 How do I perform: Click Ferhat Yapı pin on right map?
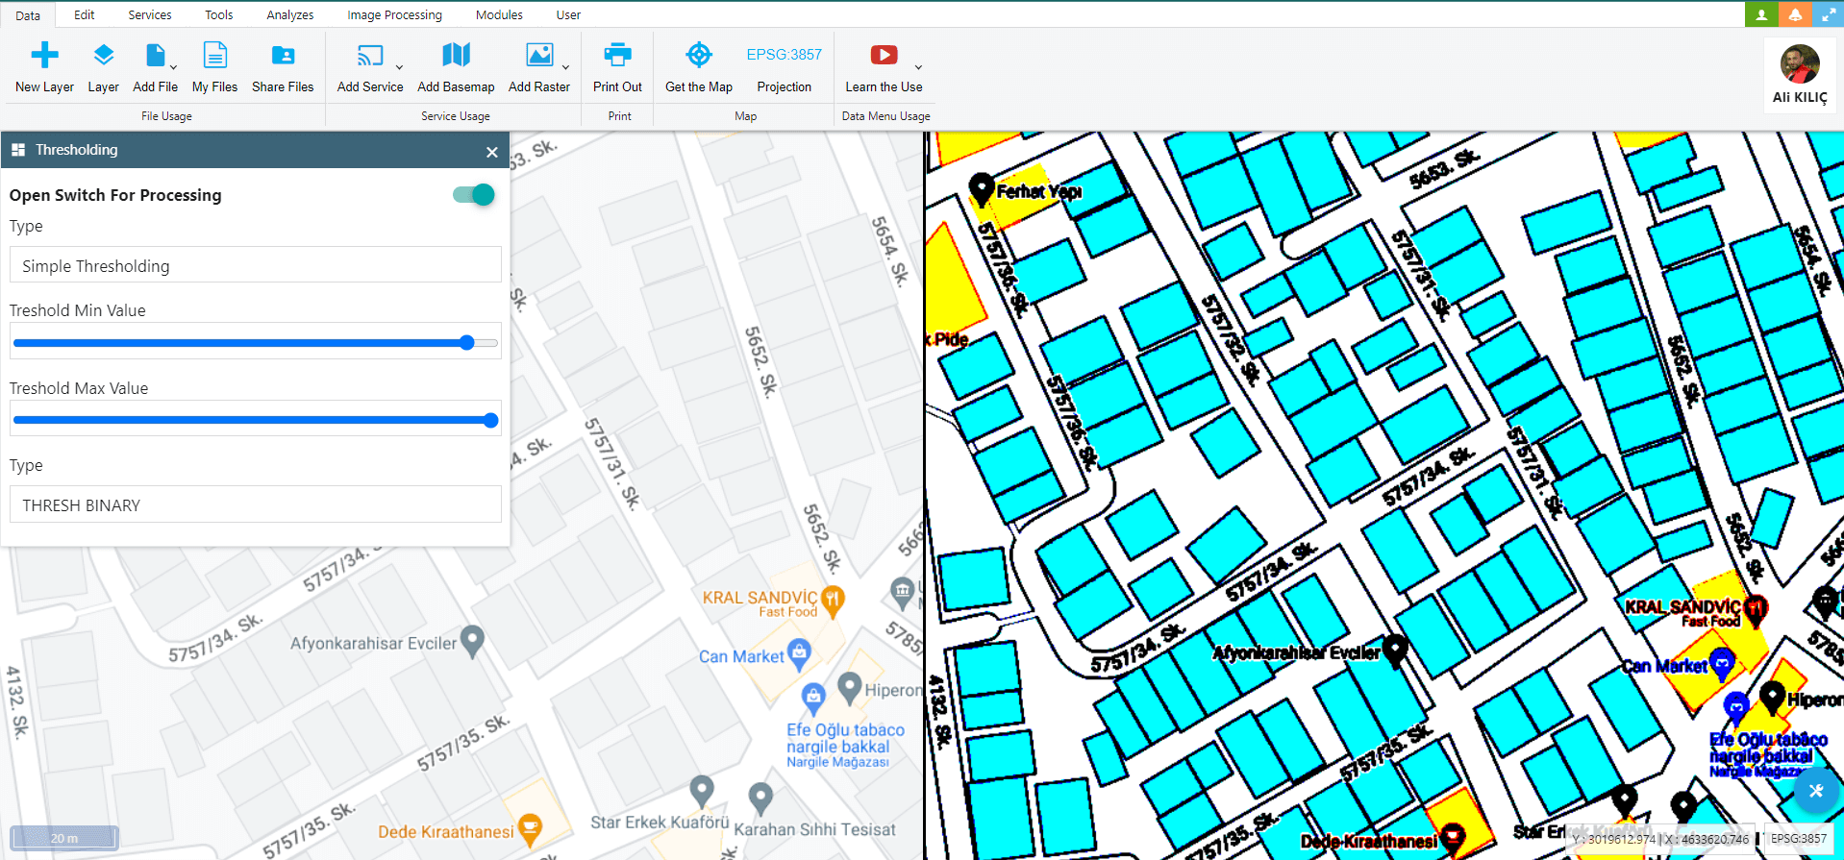tap(981, 188)
